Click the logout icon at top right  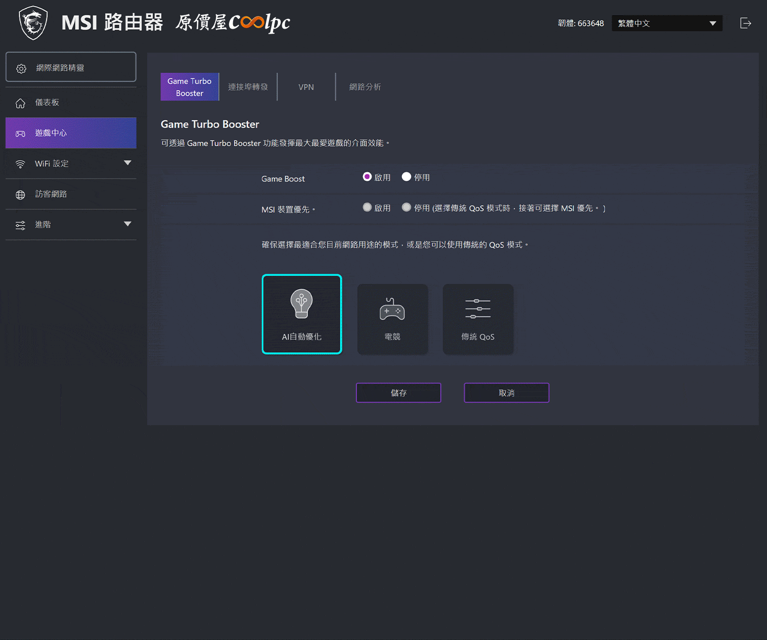pos(746,23)
